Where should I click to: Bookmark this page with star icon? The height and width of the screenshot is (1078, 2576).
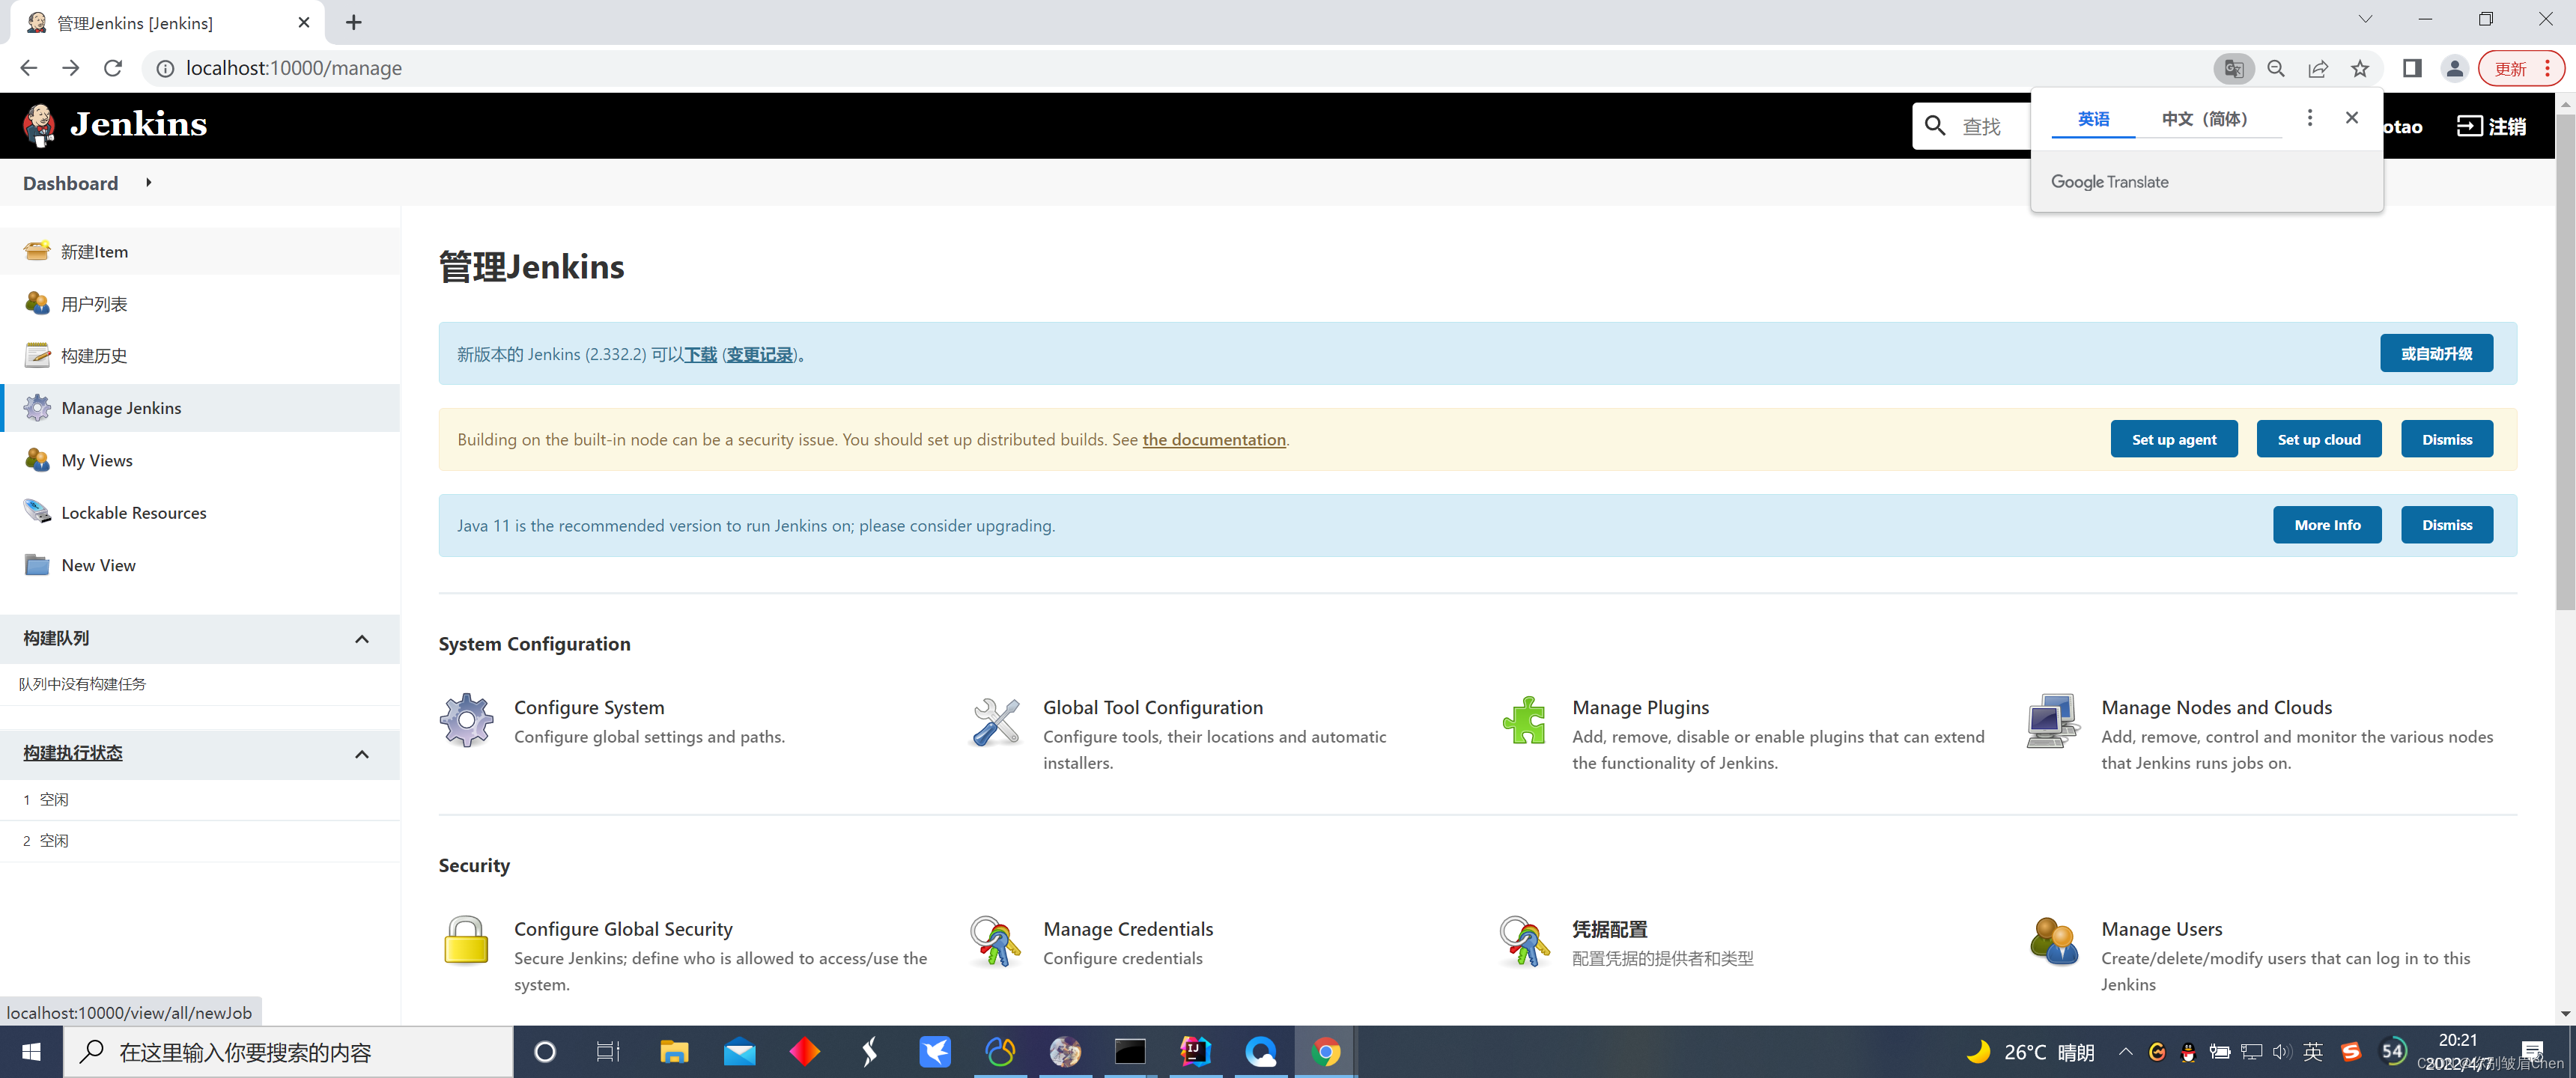2360,68
